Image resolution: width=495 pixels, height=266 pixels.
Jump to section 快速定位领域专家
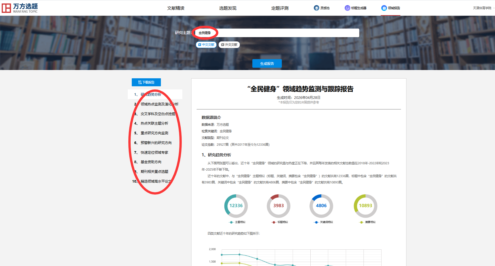click(154, 153)
